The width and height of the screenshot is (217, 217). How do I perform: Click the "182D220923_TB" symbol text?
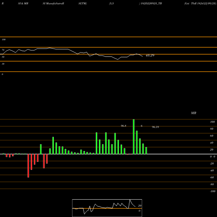[x=151, y=3]
